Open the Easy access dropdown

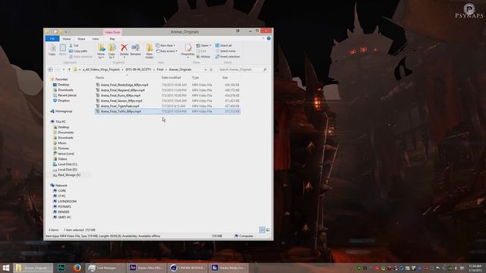(x=167, y=51)
